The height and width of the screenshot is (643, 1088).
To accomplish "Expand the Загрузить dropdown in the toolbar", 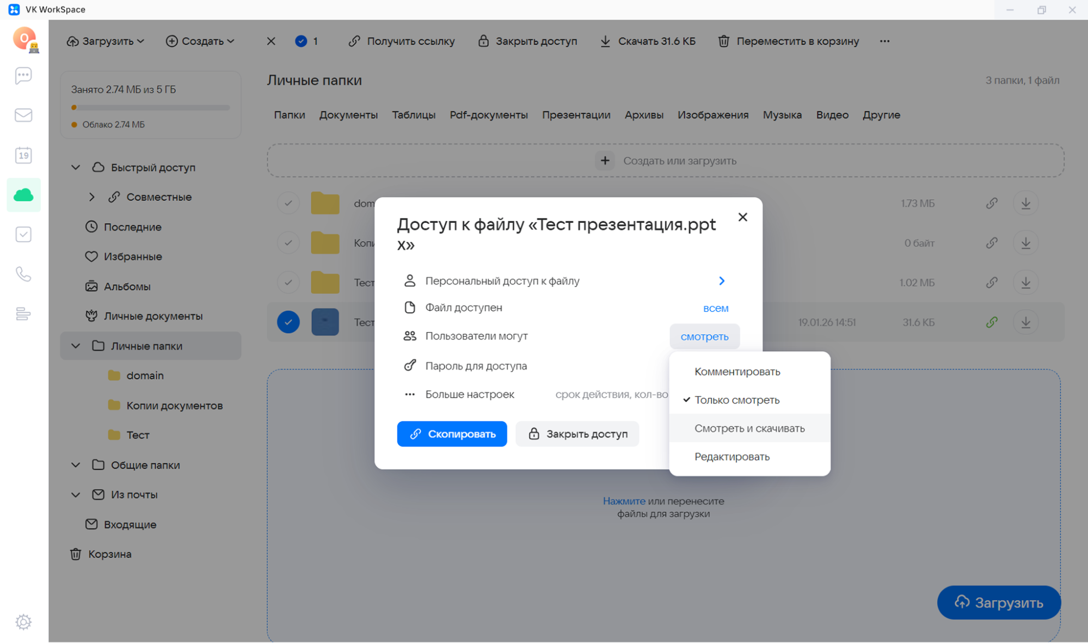I will 106,41.
